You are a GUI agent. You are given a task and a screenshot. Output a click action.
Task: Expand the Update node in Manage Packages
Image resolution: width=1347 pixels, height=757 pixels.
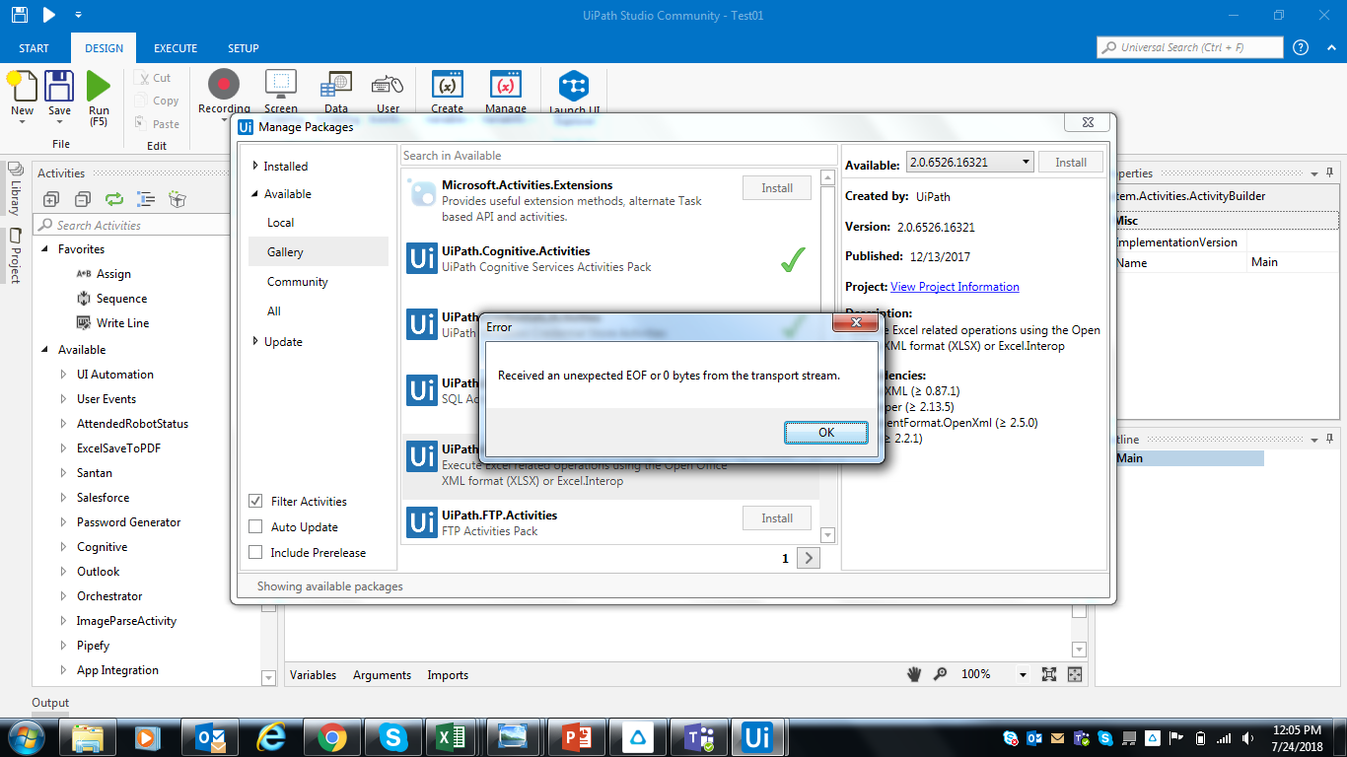click(x=256, y=341)
